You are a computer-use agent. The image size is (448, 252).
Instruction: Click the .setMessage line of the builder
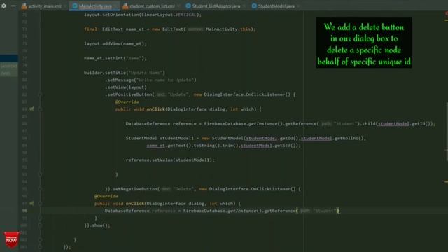(151, 80)
